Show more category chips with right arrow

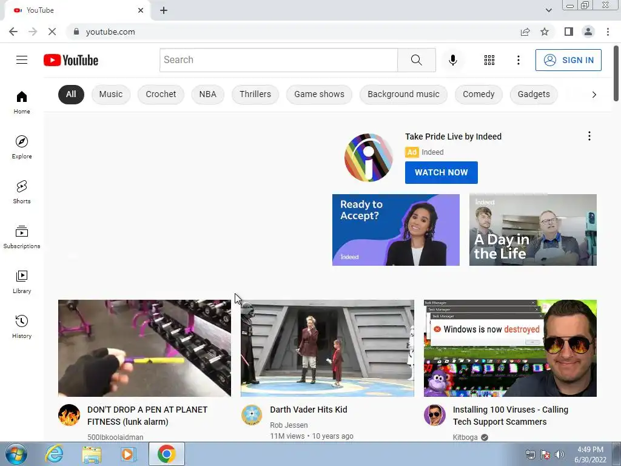[594, 94]
